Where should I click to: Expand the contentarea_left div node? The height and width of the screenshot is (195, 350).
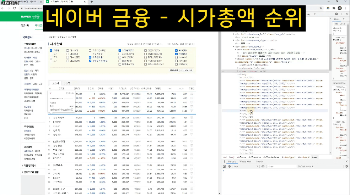click(x=234, y=34)
